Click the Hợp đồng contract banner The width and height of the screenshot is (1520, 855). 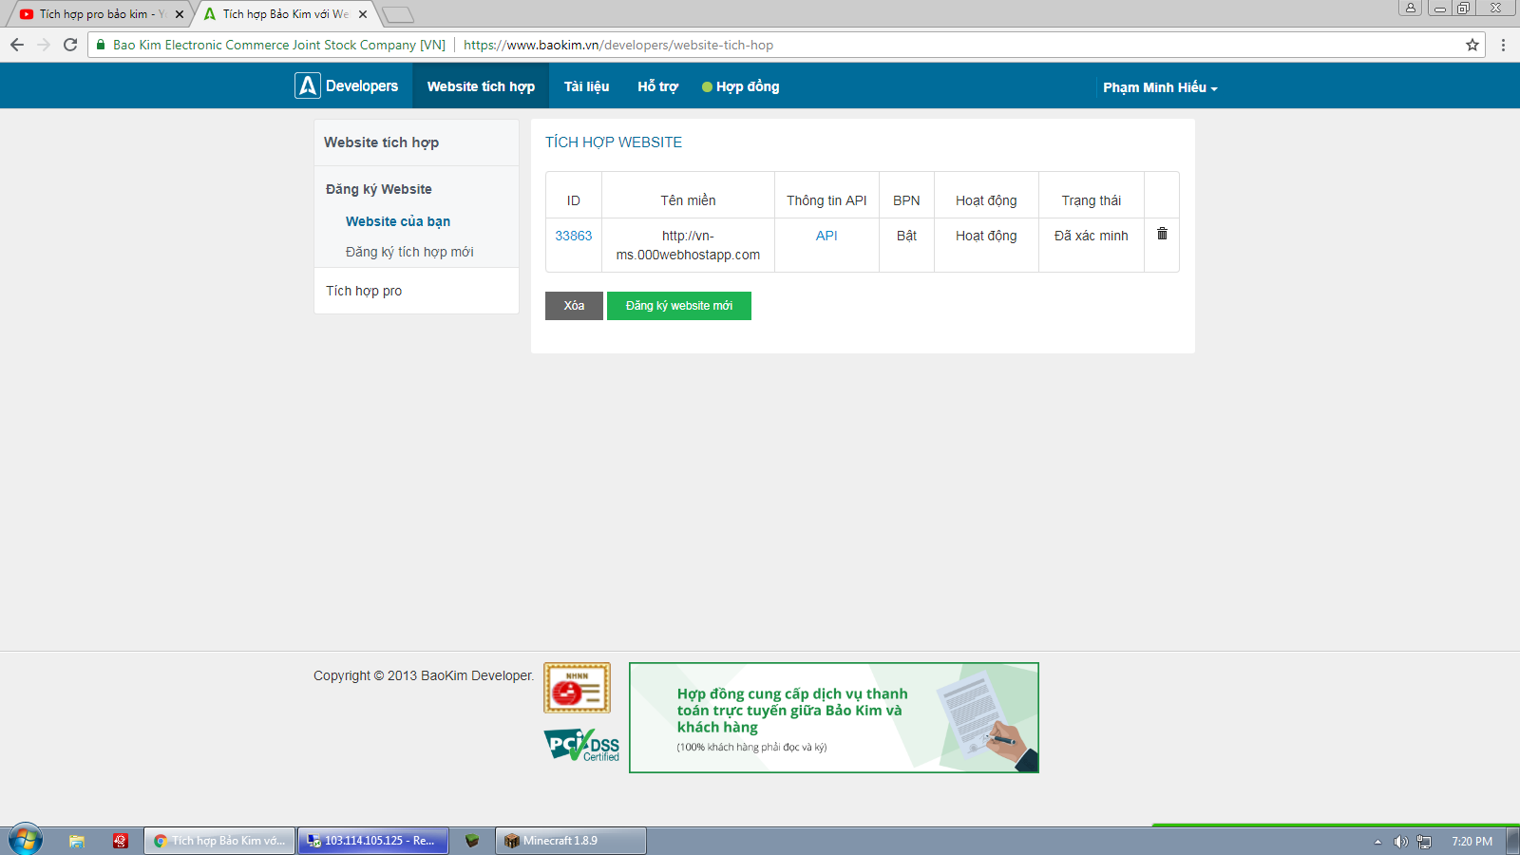click(x=834, y=717)
